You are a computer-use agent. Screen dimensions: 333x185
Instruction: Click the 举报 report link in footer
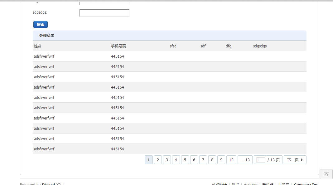235,184
